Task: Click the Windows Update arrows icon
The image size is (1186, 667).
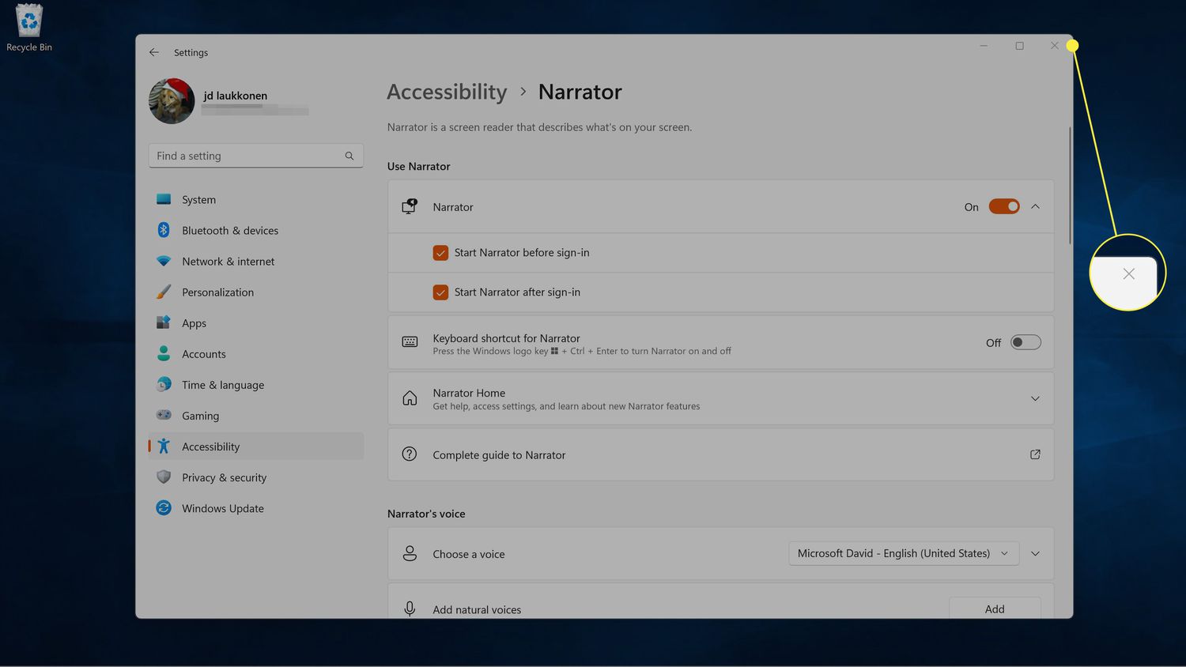Action: [x=164, y=507]
